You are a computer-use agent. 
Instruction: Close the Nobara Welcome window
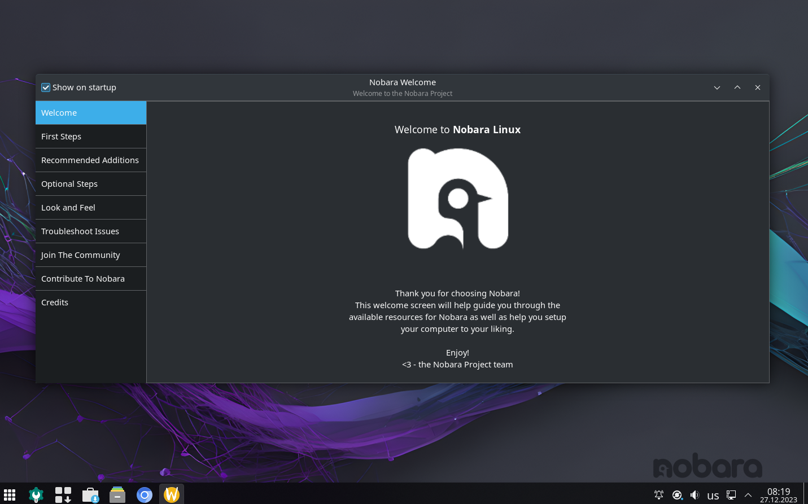tap(758, 87)
